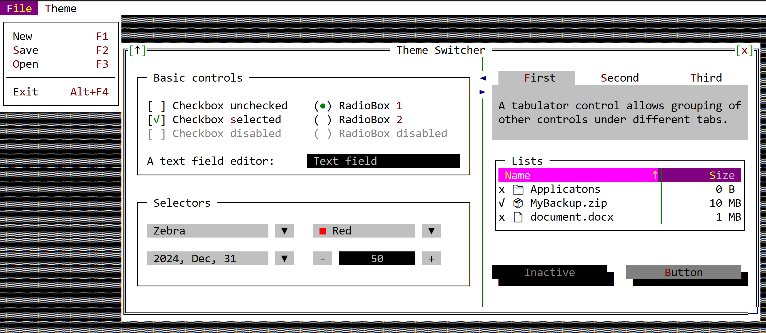
Task: Click the Name column sort arrow
Action: (x=655, y=175)
